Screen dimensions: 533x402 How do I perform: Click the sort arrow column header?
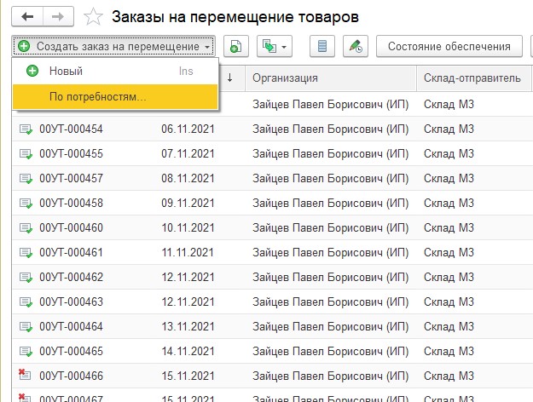tap(230, 78)
